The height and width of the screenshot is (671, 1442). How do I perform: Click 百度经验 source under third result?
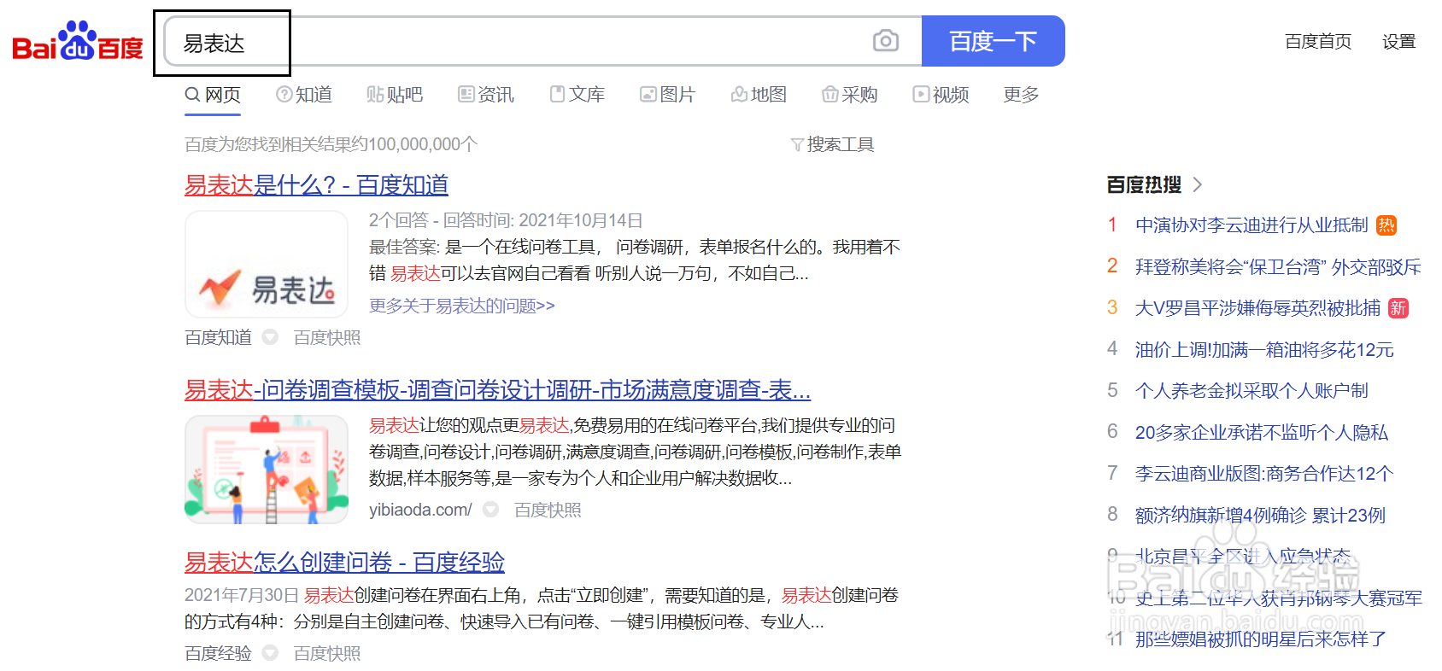point(219,653)
